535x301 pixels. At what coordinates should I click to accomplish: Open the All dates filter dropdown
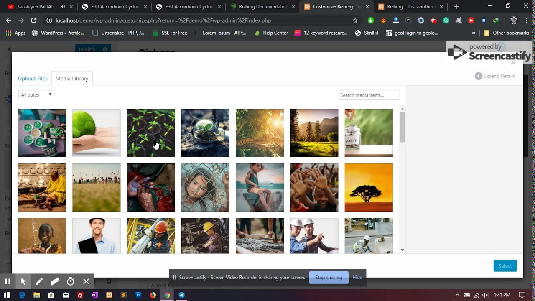click(36, 95)
